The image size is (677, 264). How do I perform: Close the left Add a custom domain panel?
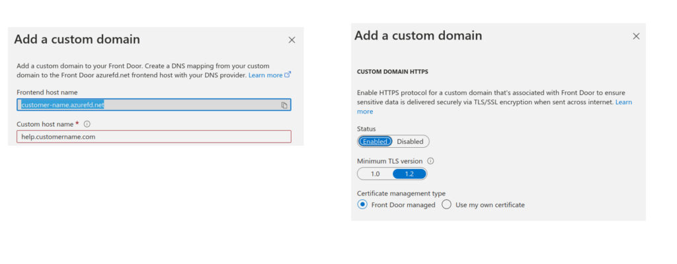pyautogui.click(x=292, y=40)
